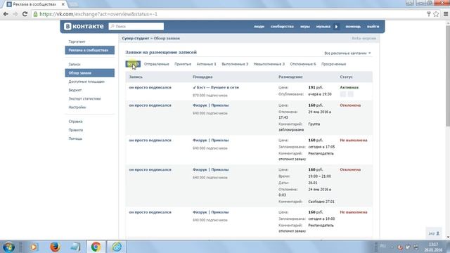Click the play button next to музыка
The width and height of the screenshot is (450, 253).
[336, 27]
